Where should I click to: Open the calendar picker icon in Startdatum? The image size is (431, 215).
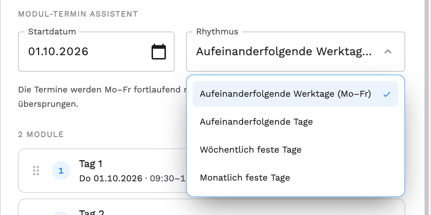[159, 52]
